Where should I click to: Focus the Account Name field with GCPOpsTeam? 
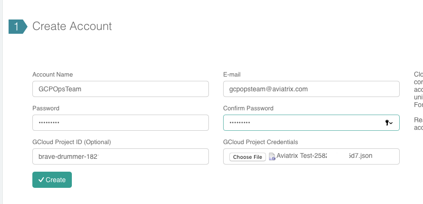tap(120, 89)
